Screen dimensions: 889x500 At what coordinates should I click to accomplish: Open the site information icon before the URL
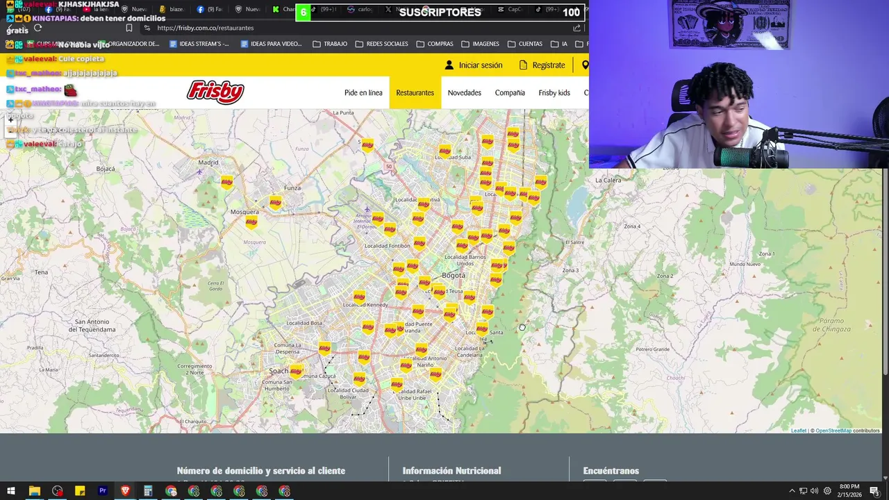147,28
